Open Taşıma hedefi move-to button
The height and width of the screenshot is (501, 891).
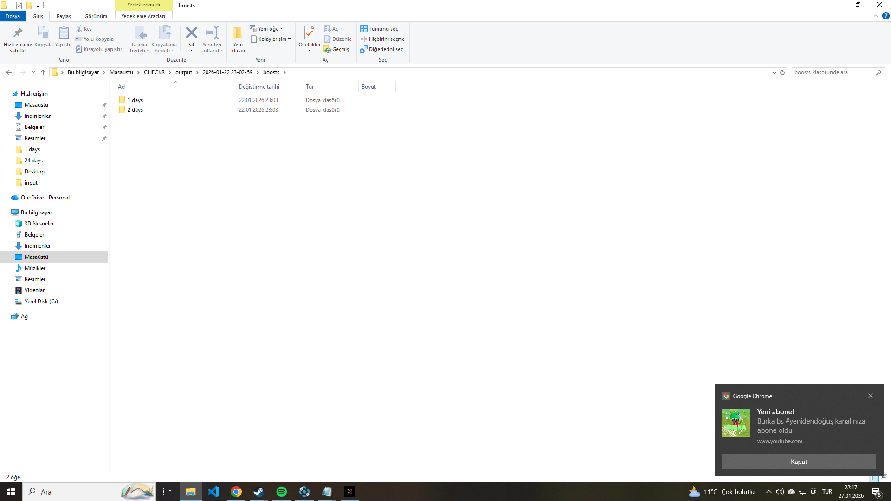(139, 39)
